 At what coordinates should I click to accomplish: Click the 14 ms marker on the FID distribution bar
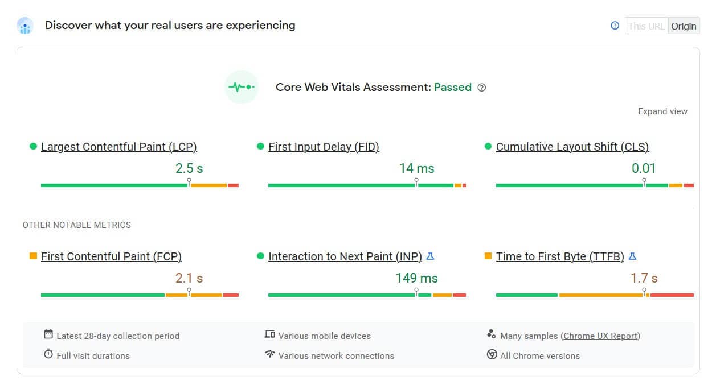pyautogui.click(x=417, y=181)
